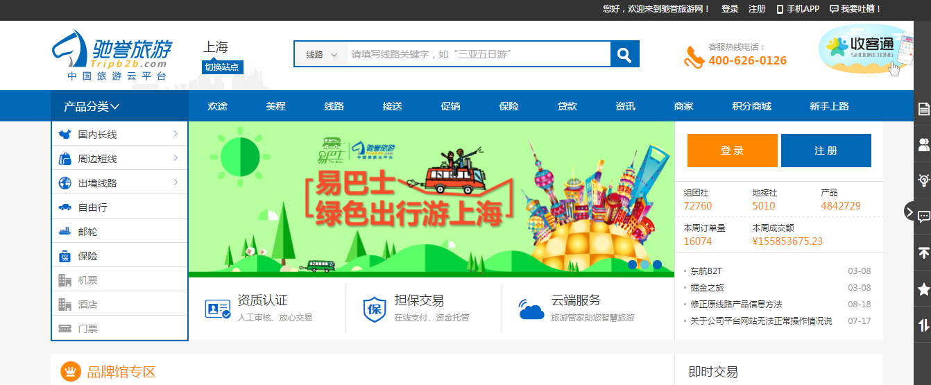Image resolution: width=931 pixels, height=385 pixels.
Task: Collapse the sidebar using the round arrow
Action: 909,212
